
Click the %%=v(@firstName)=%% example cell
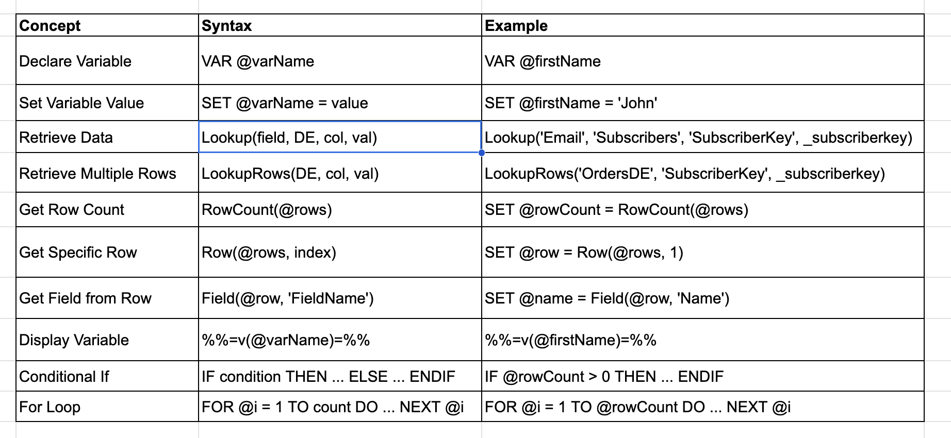[x=702, y=340]
